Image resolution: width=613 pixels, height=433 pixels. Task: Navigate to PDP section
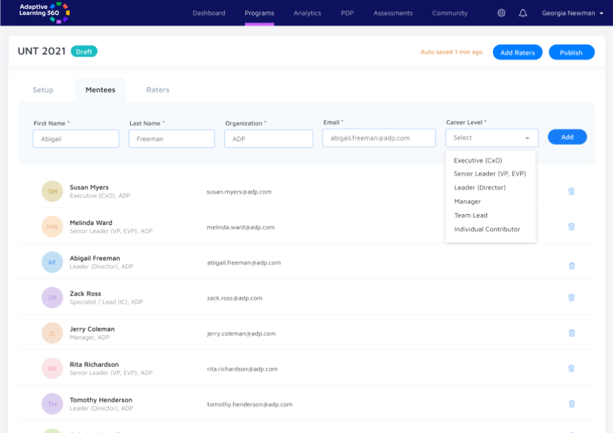click(x=347, y=13)
